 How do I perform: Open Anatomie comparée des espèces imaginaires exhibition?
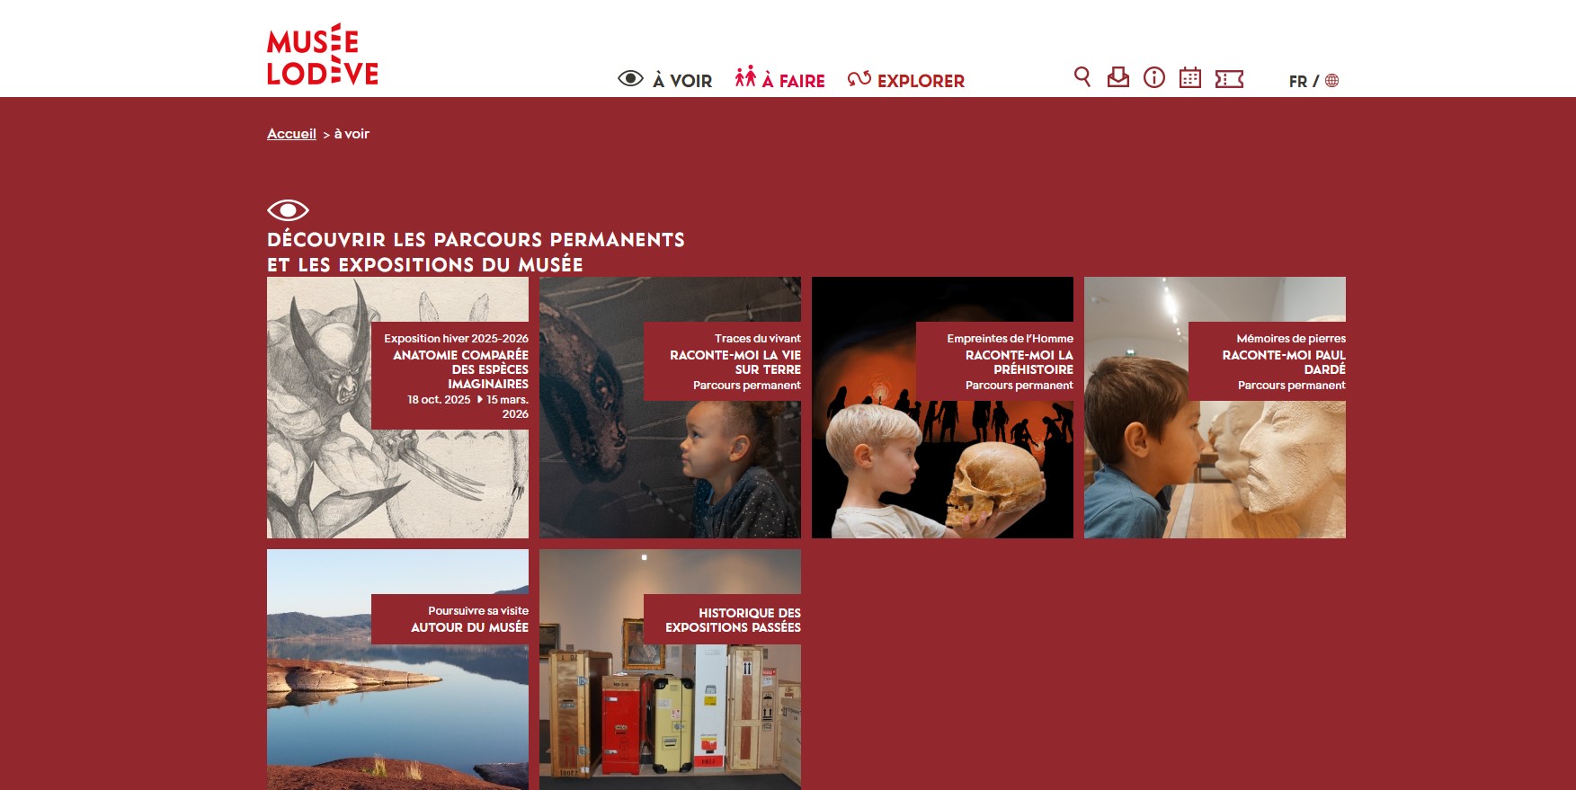[397, 407]
